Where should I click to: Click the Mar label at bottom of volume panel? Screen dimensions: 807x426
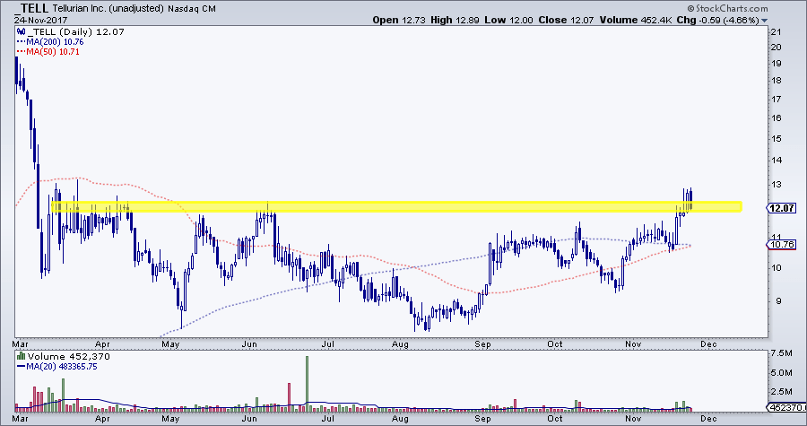(x=21, y=418)
